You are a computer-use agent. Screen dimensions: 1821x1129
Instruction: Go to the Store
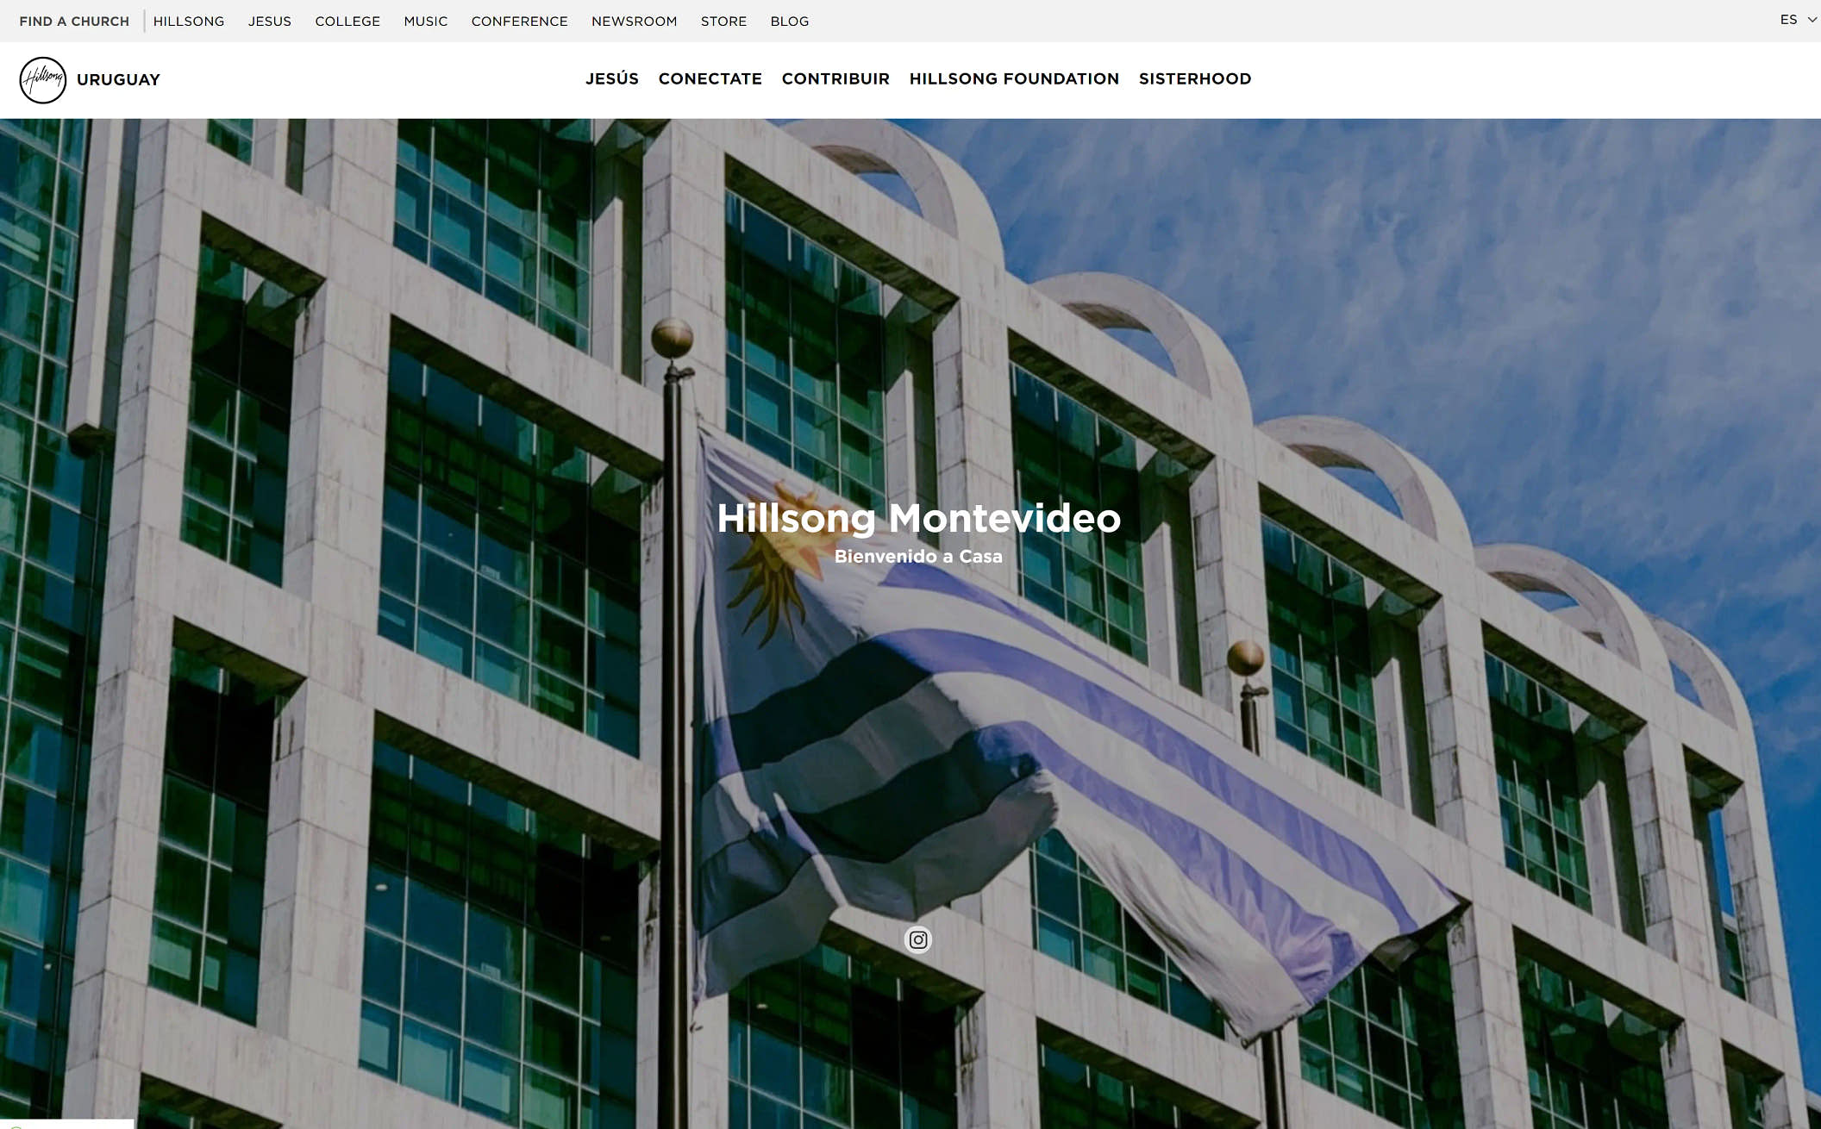click(x=723, y=22)
